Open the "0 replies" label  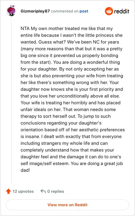56,191
